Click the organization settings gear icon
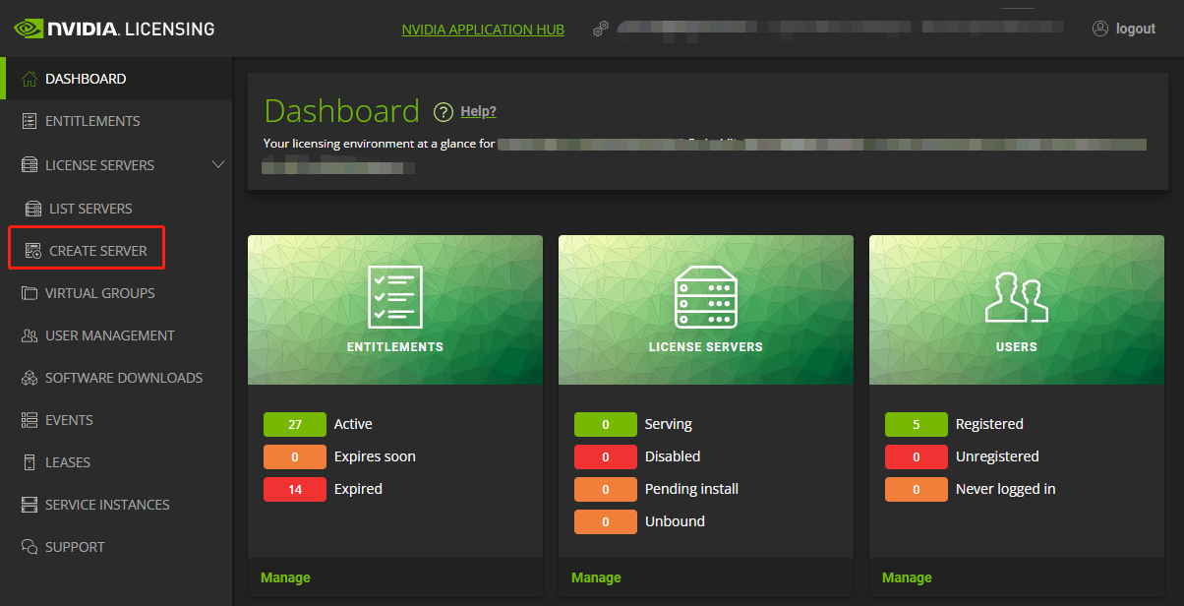Screen dimensions: 1184x606 click(x=600, y=30)
